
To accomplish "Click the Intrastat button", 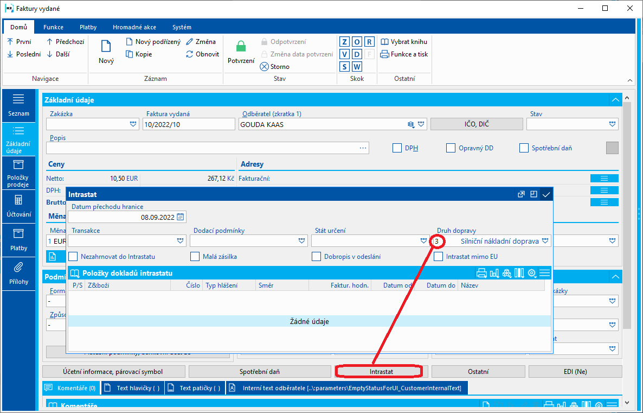I will (x=381, y=372).
